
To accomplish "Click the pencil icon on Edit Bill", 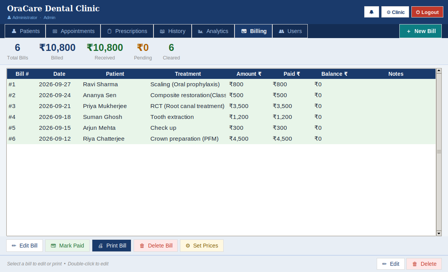I will pos(14,246).
